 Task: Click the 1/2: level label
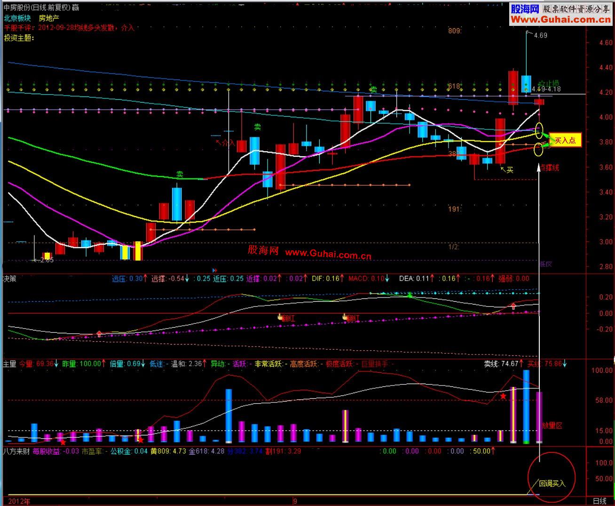pos(454,247)
